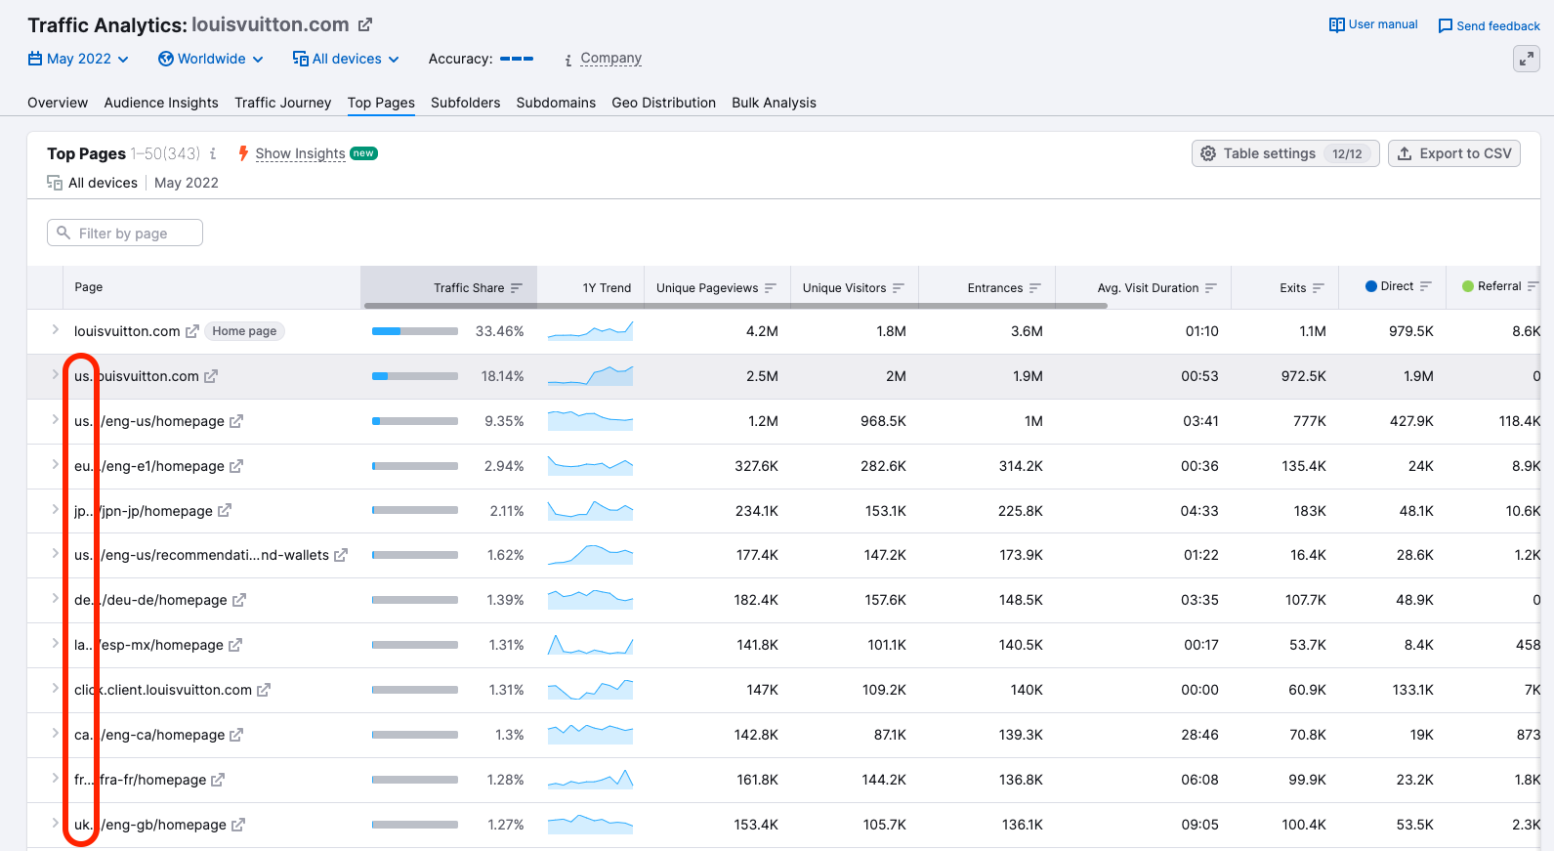Click traffic share bar for louisvuitton.com row

pyautogui.click(x=415, y=331)
